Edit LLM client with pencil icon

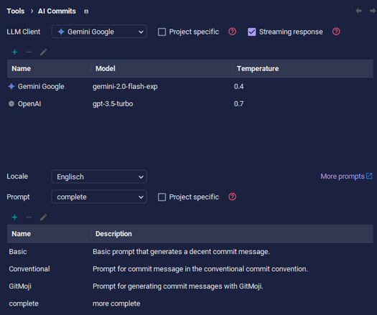pos(44,52)
